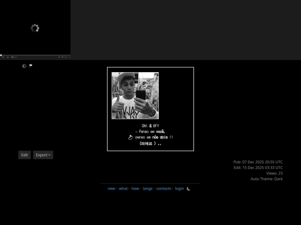
Task: Open the 'contacts' footer link
Action: pyautogui.click(x=163, y=189)
